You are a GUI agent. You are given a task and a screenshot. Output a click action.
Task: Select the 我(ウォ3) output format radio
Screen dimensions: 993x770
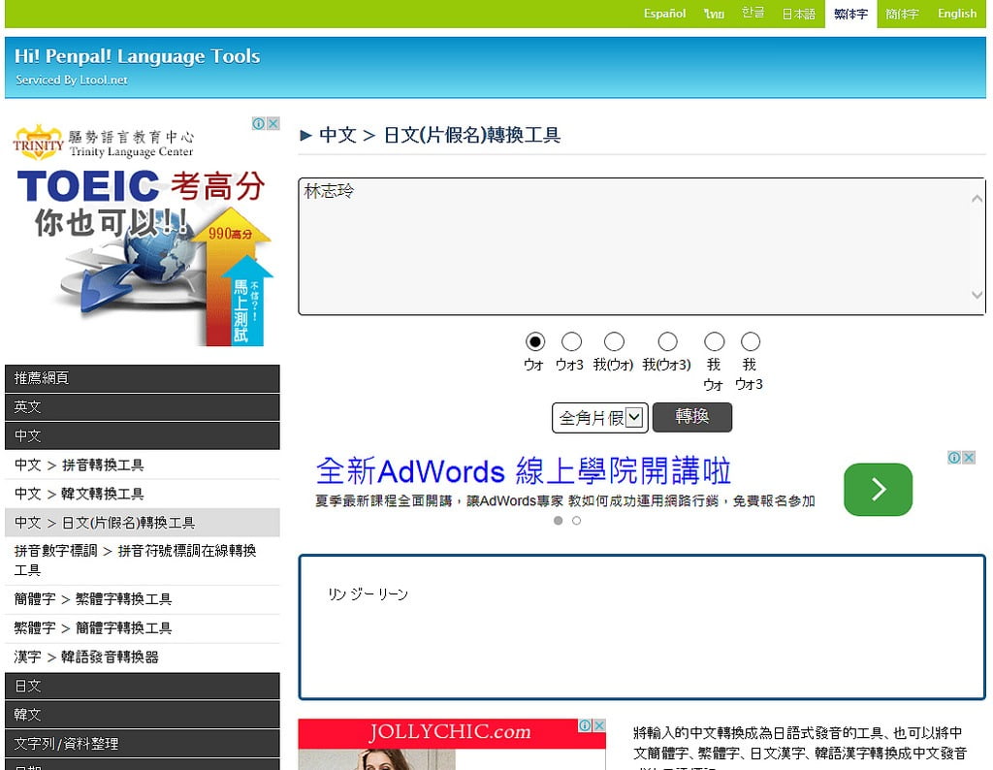point(667,341)
